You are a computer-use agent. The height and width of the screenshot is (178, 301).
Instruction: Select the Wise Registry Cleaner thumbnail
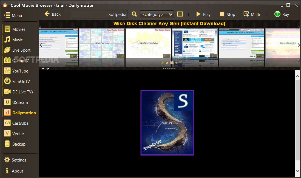coord(148,43)
